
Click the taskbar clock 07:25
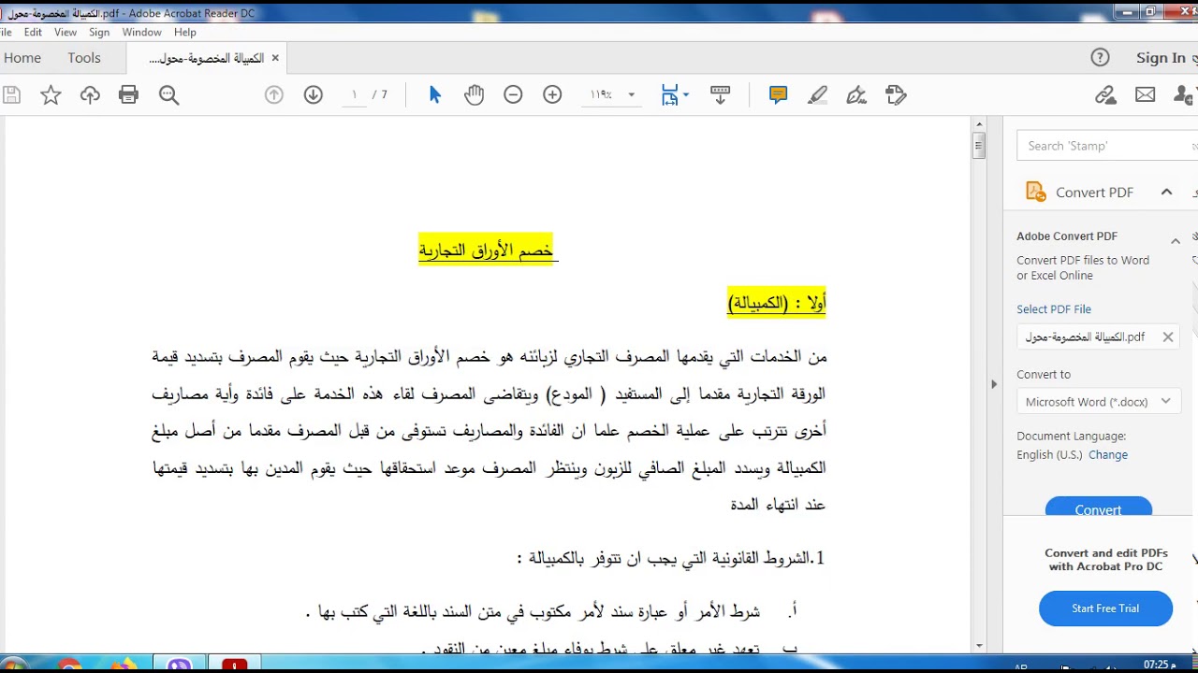(1160, 666)
